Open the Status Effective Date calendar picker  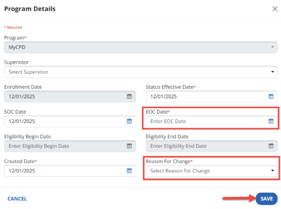271,96
